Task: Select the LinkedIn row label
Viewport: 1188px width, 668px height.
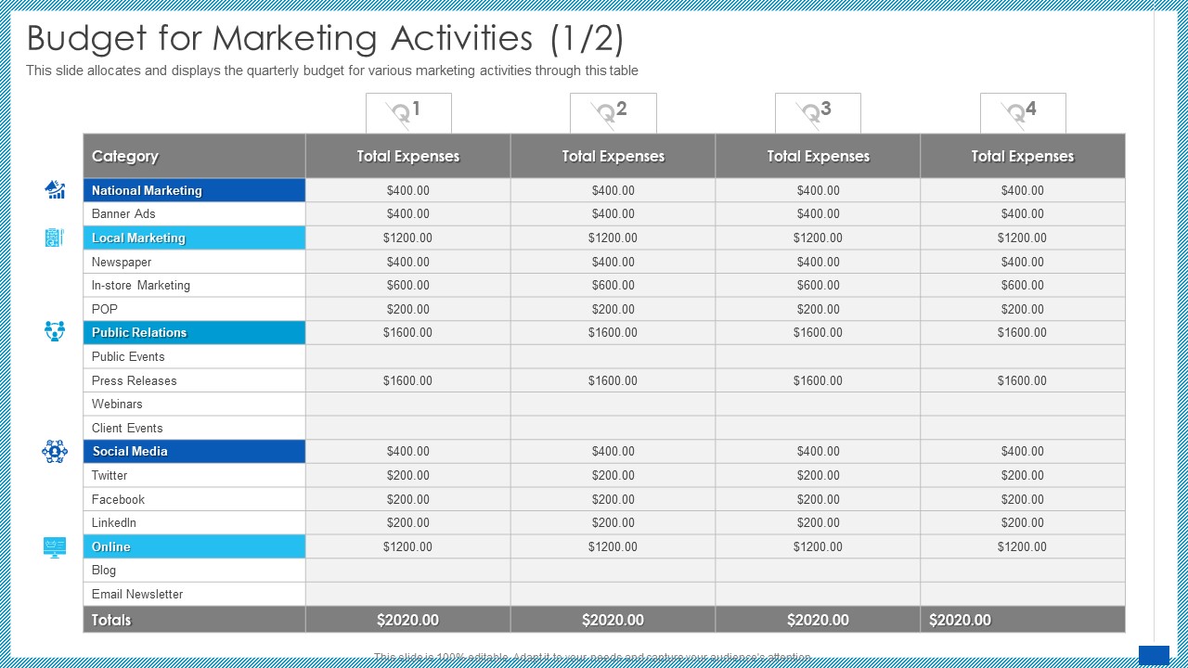Action: [x=195, y=522]
